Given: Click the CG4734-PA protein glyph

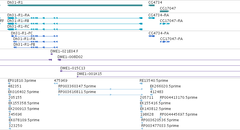Looking at the screenshot, I should click(151, 36).
